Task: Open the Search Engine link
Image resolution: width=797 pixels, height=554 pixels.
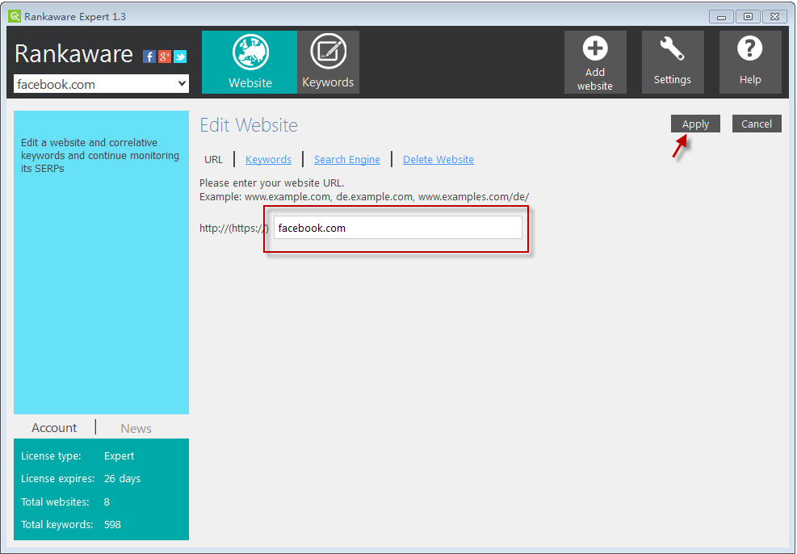Action: pos(347,159)
